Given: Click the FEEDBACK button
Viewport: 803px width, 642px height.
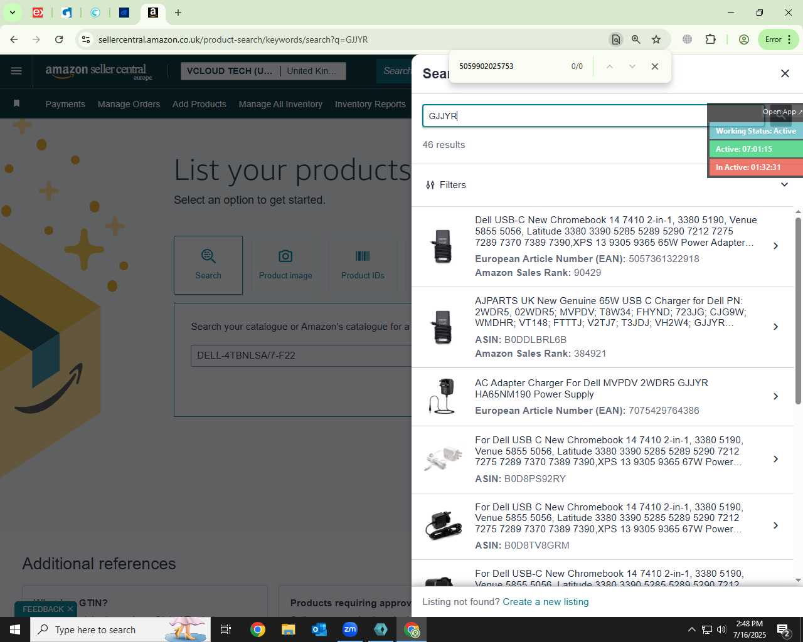Looking at the screenshot, I should pyautogui.click(x=43, y=609).
